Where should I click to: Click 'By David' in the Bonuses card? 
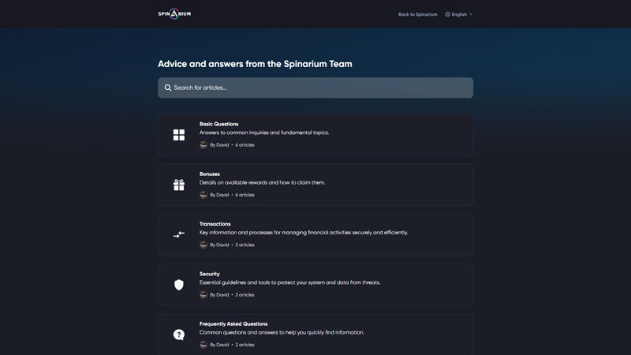(x=219, y=195)
